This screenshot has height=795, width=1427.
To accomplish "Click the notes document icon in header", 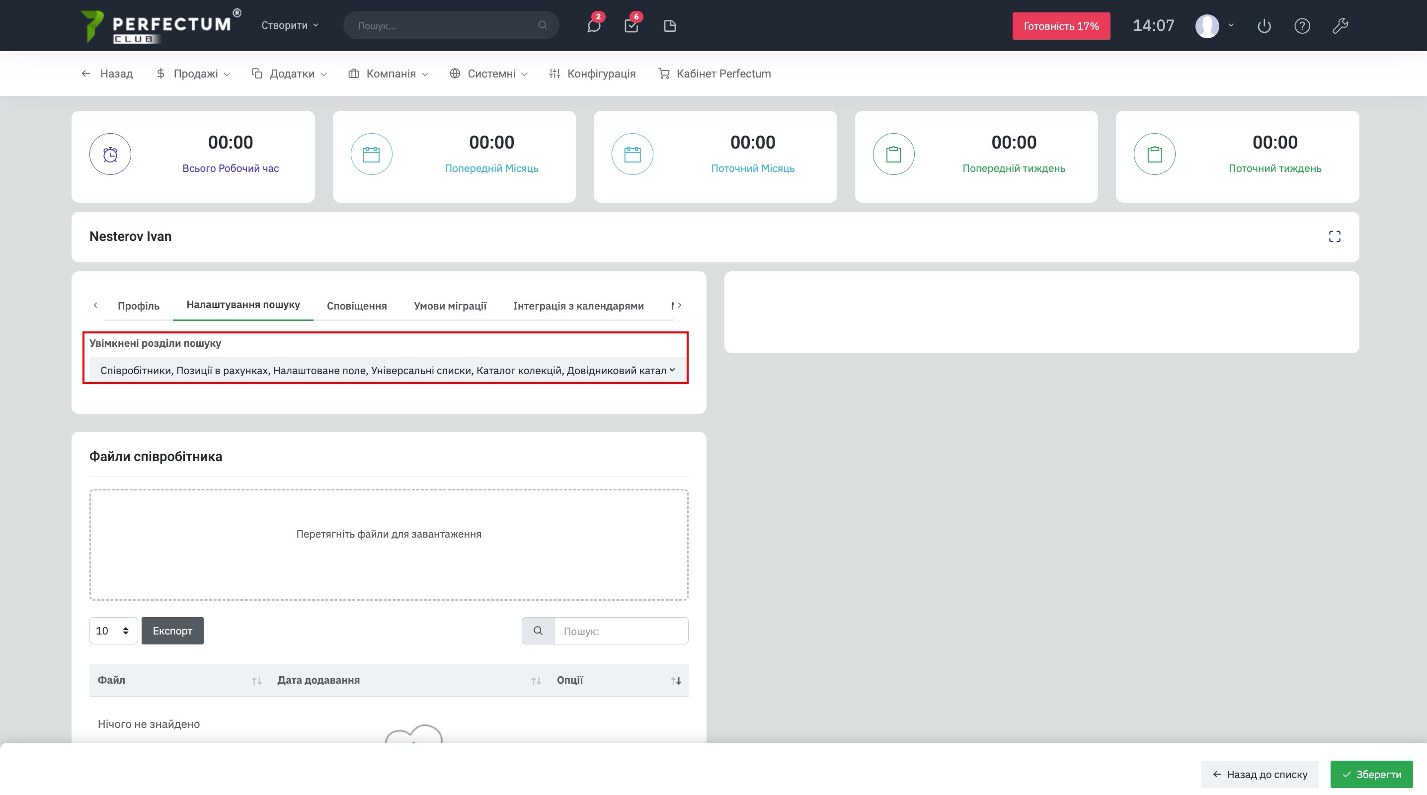I will click(x=669, y=25).
